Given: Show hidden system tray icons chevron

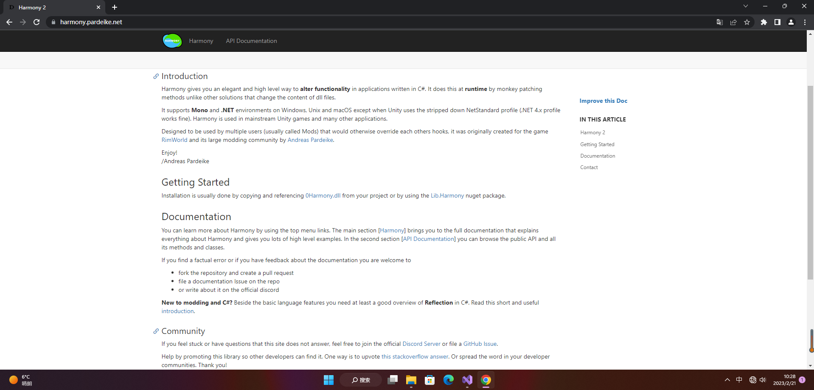Looking at the screenshot, I should coord(727,380).
